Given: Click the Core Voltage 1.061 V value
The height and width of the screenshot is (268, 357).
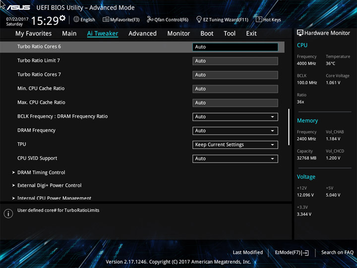Looking at the screenshot, I should click(x=333, y=83).
